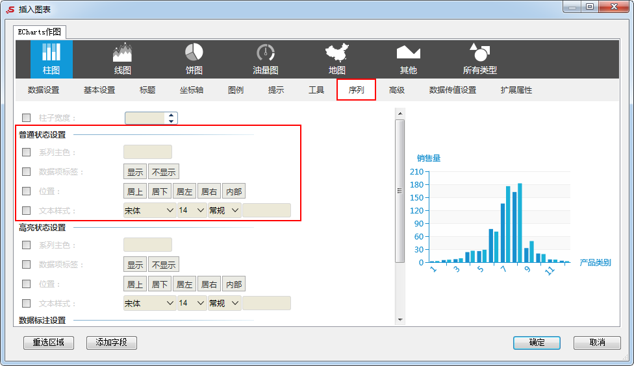634x366 pixels.
Task: Increase 柱子宽度 with stepper up arrow
Action: (x=171, y=115)
